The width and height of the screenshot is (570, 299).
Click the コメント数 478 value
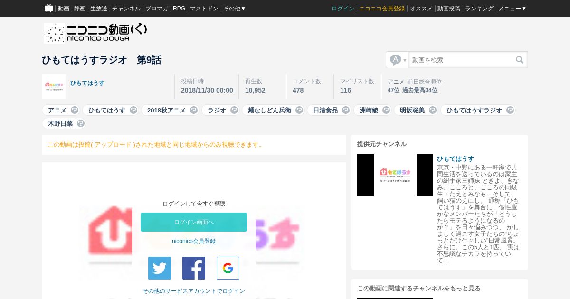click(x=298, y=90)
